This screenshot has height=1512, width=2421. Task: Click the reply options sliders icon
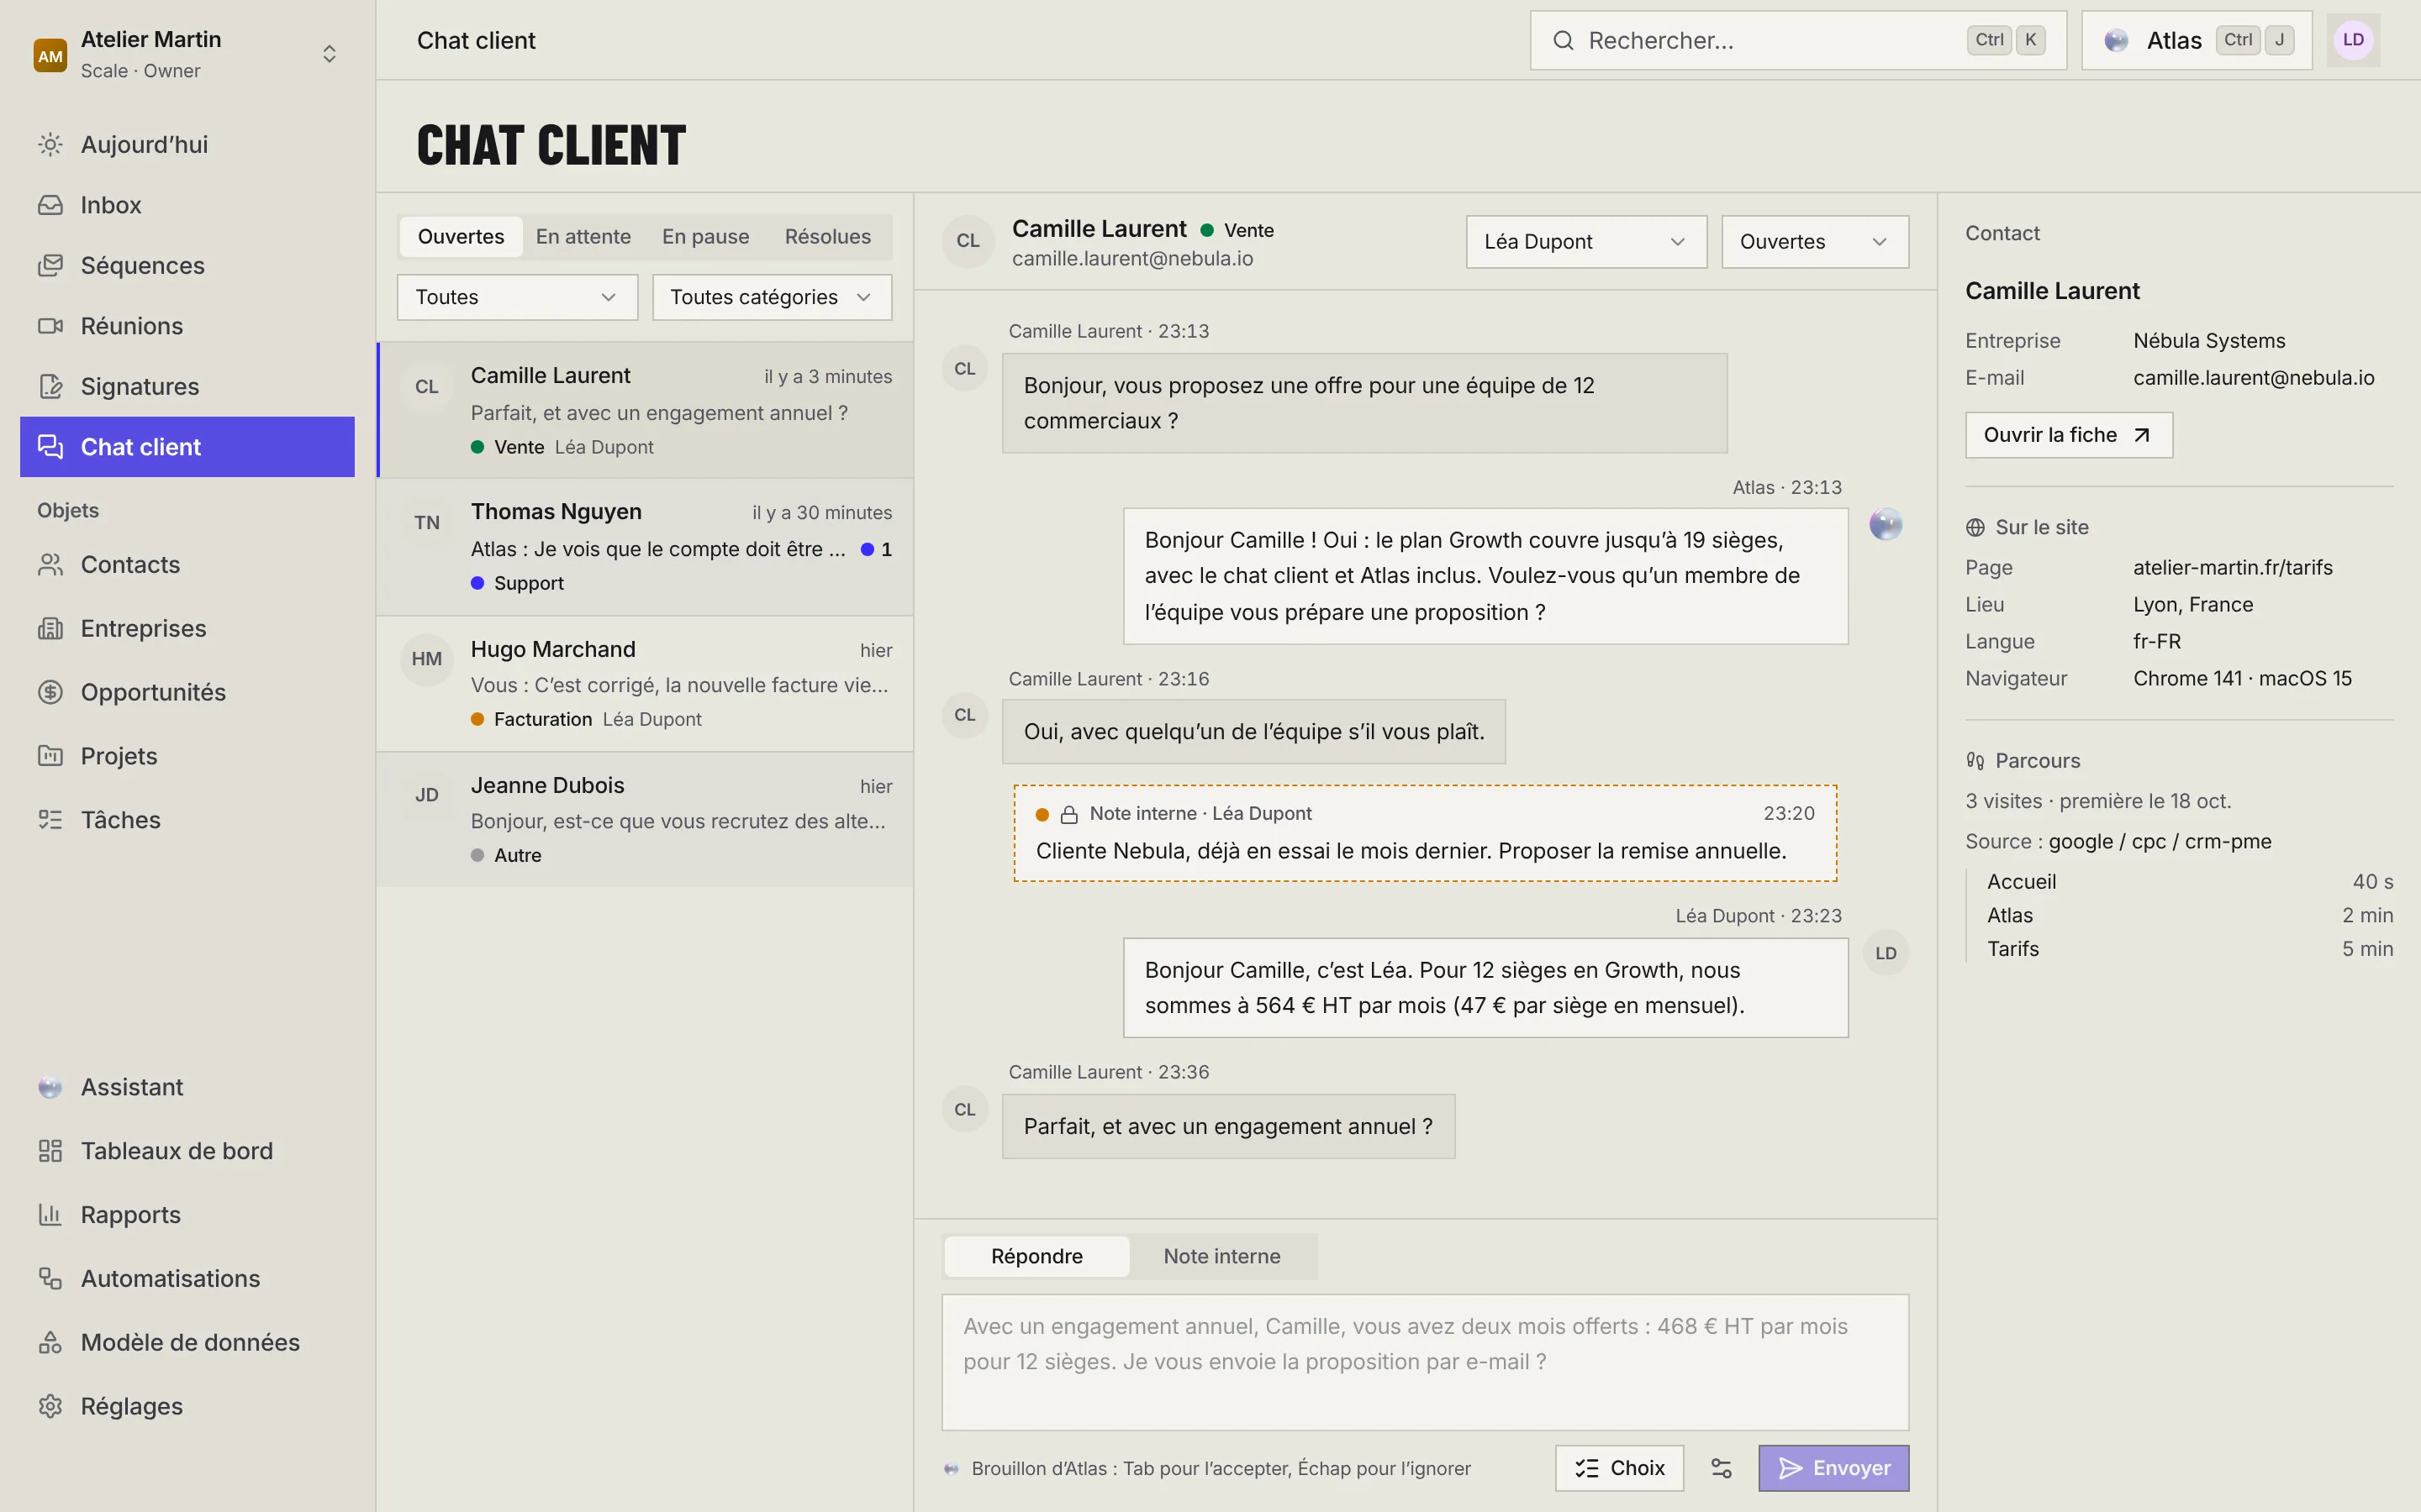(x=1721, y=1468)
